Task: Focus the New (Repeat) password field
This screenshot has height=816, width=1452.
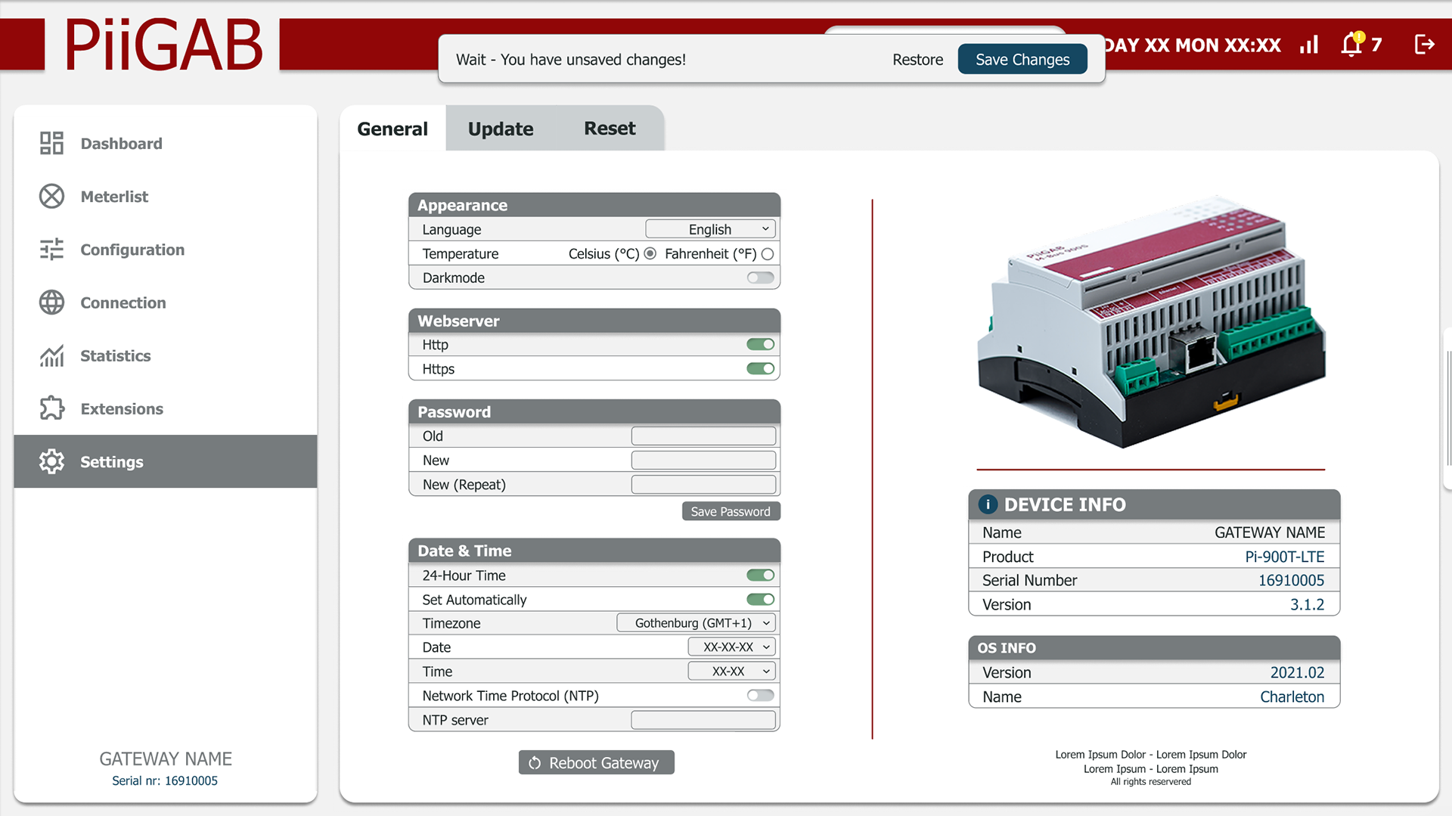Action: (x=703, y=484)
